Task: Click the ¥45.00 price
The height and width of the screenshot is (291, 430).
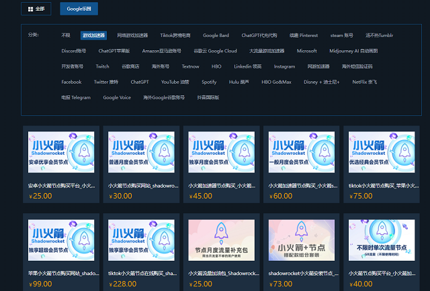Action: (x=201, y=196)
